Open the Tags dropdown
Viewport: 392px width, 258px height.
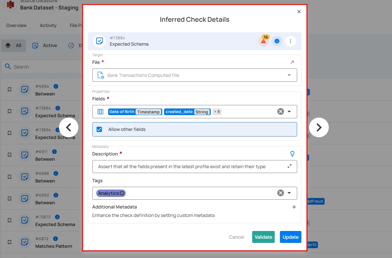tap(289, 193)
